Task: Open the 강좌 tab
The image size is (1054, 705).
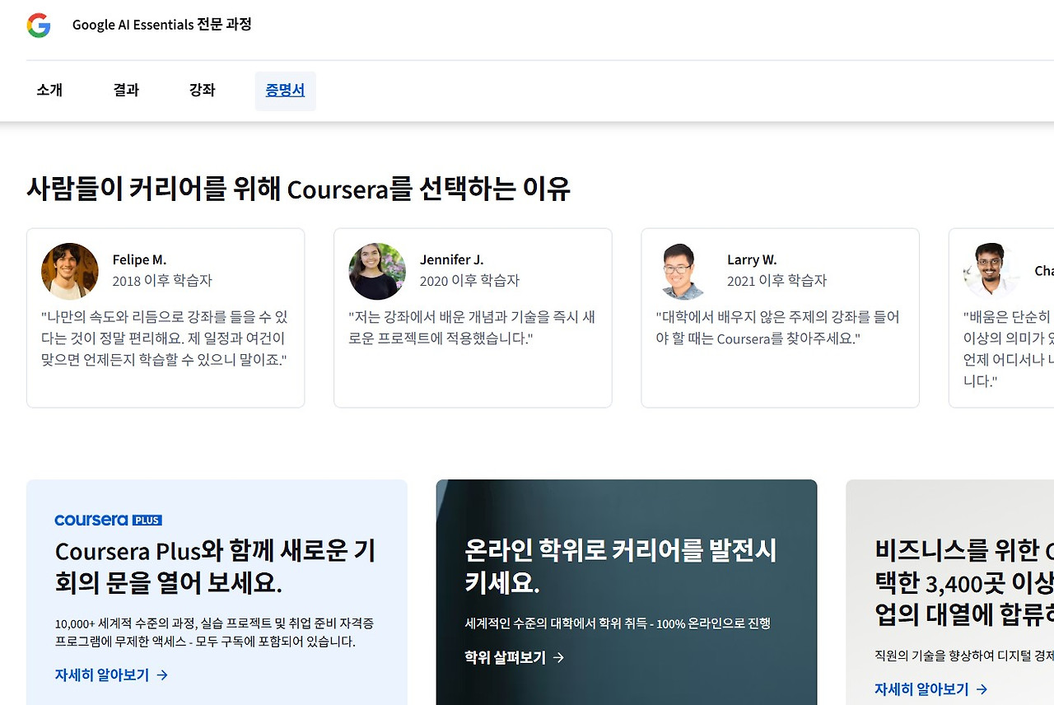Action: click(x=202, y=91)
